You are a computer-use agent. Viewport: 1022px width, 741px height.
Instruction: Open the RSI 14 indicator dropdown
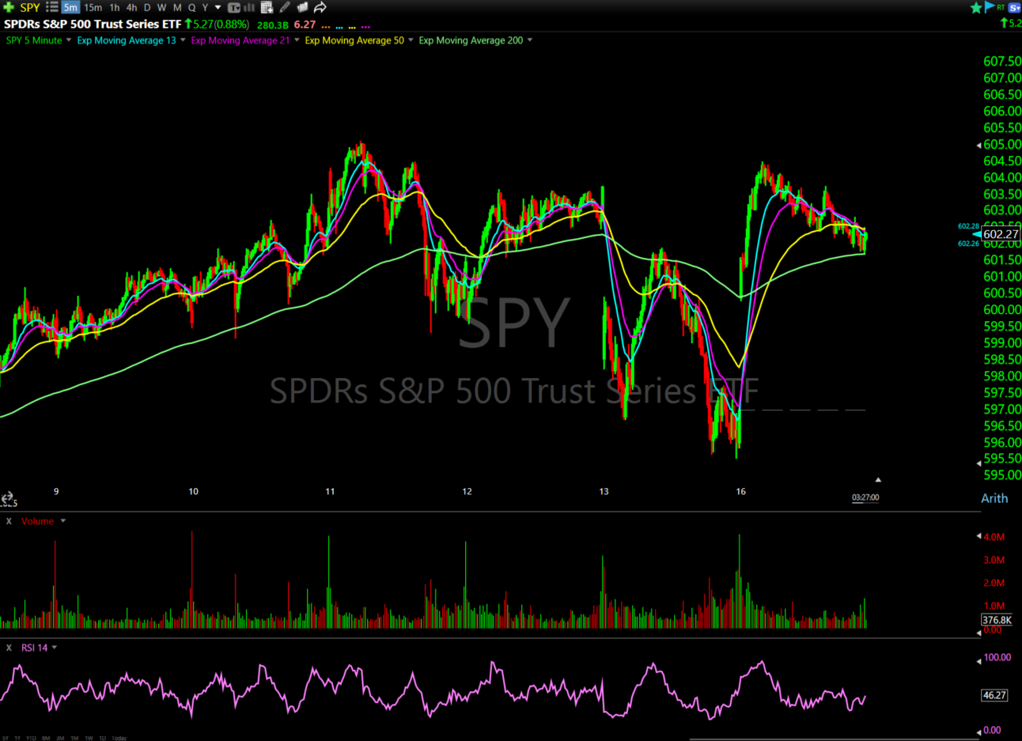tap(55, 648)
